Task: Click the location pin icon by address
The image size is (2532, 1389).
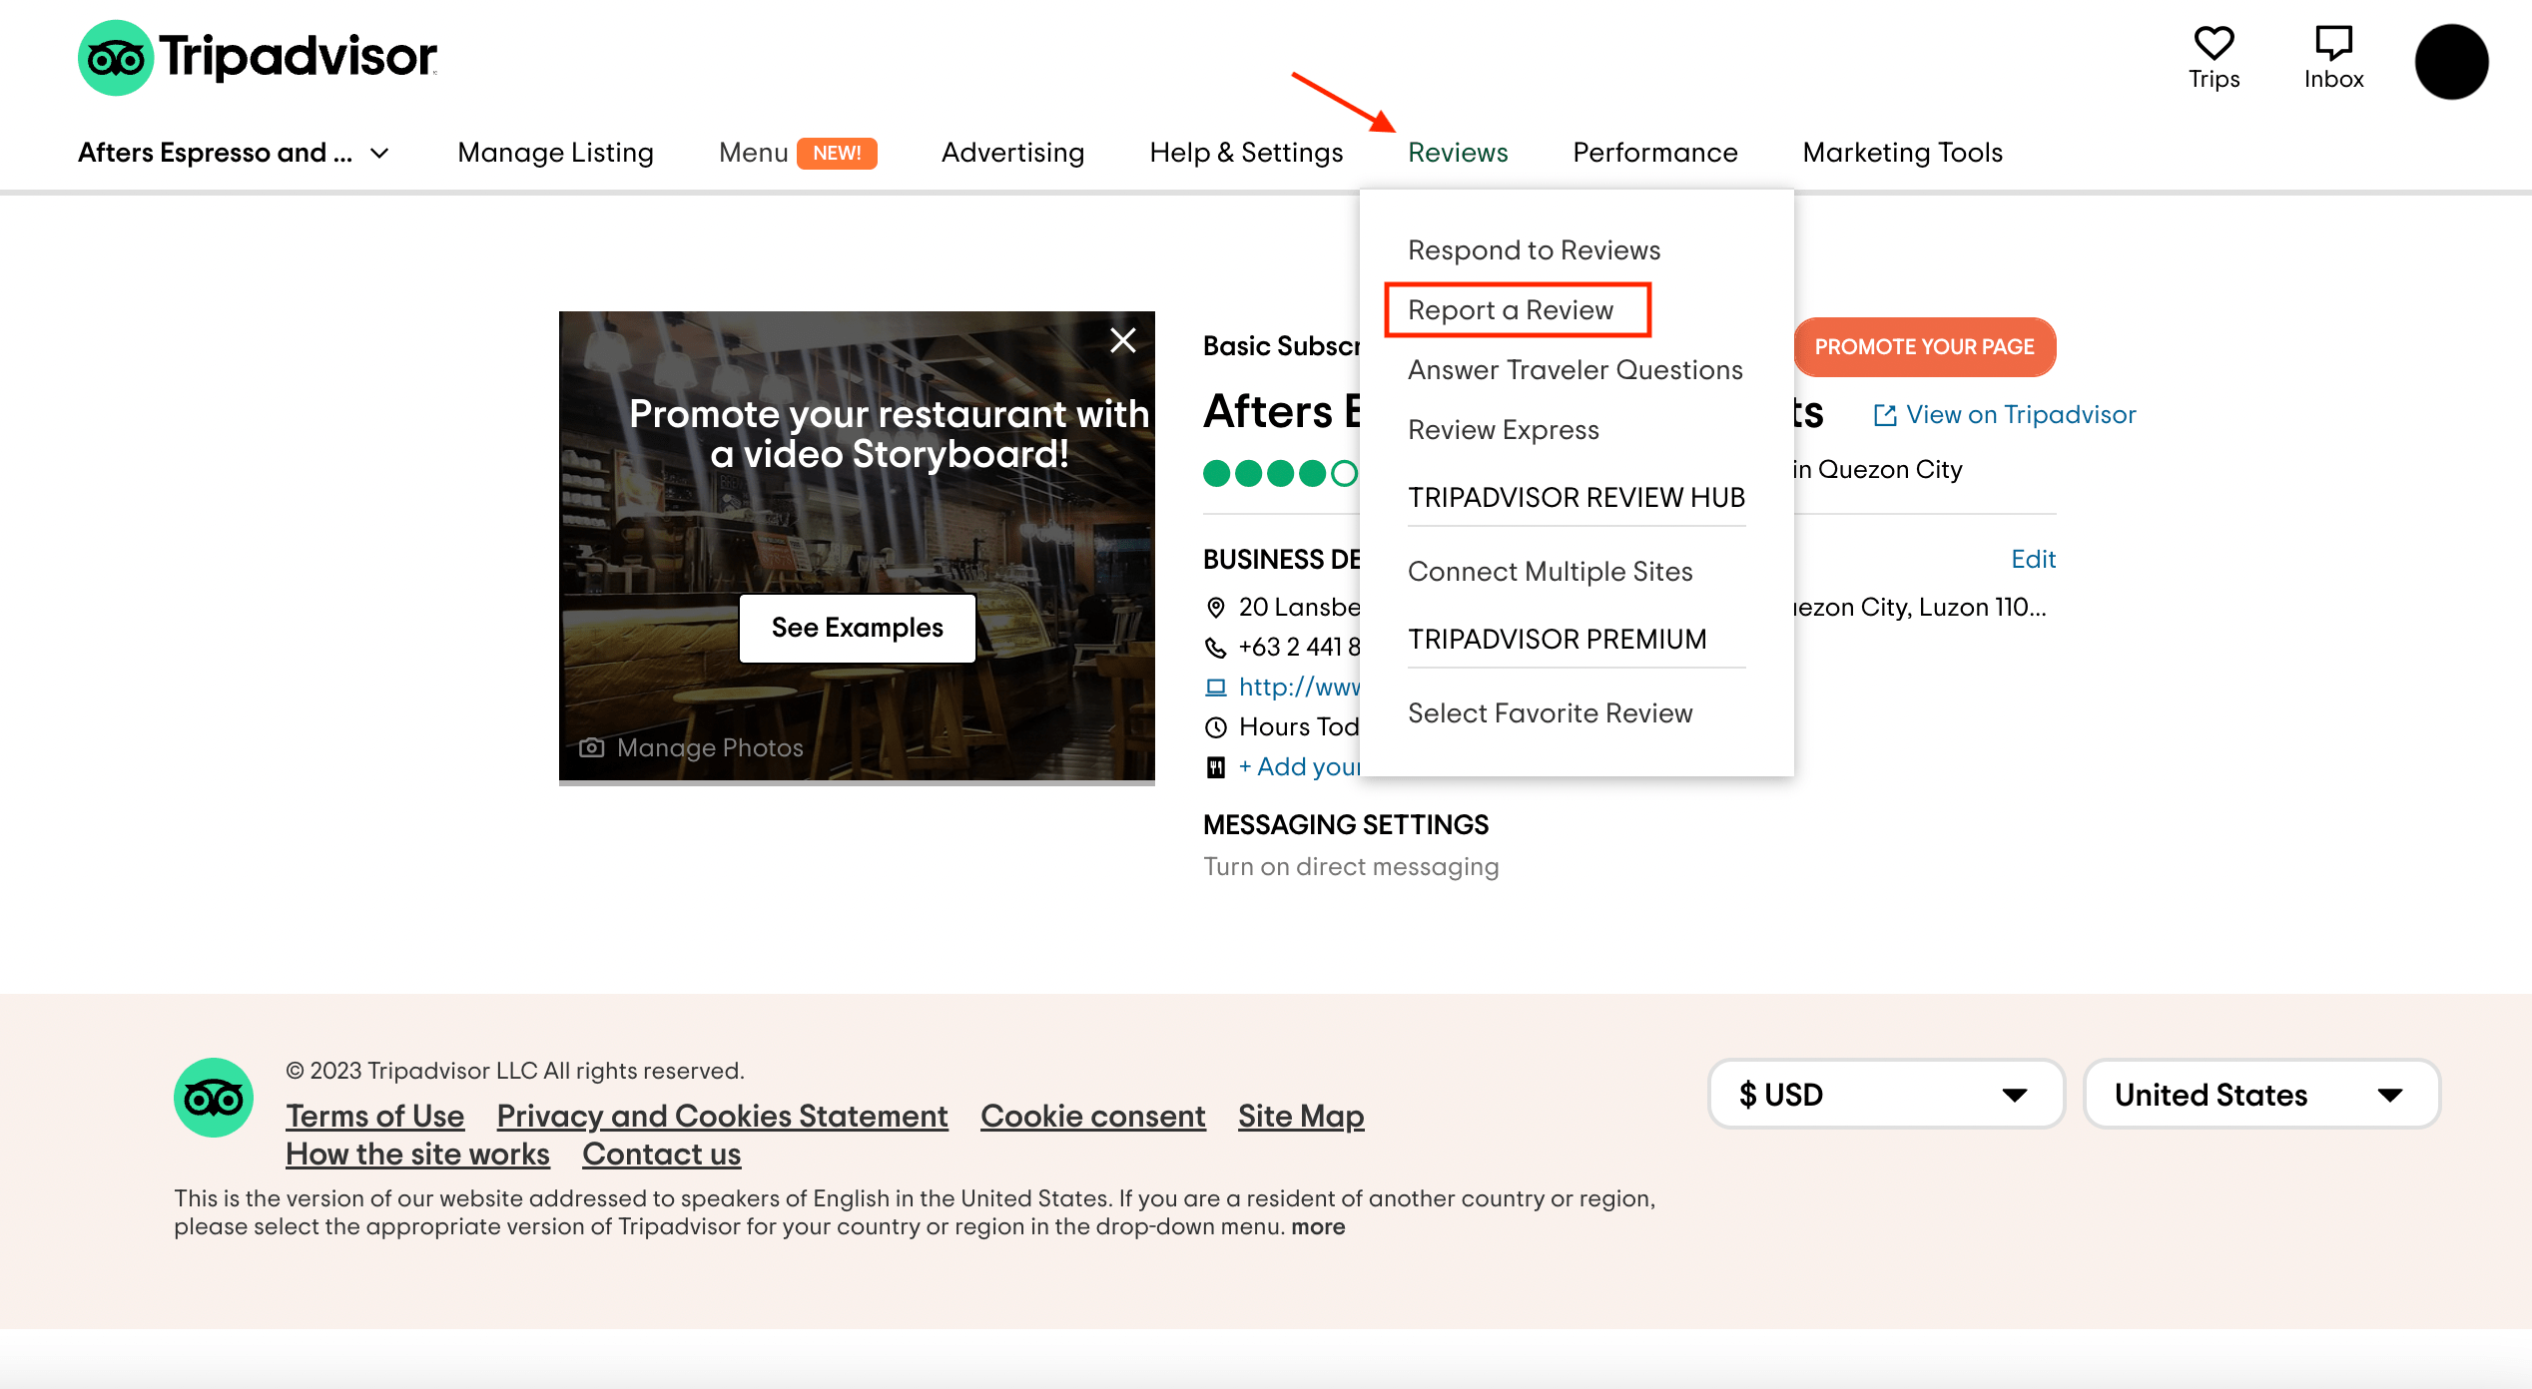Action: tap(1215, 607)
